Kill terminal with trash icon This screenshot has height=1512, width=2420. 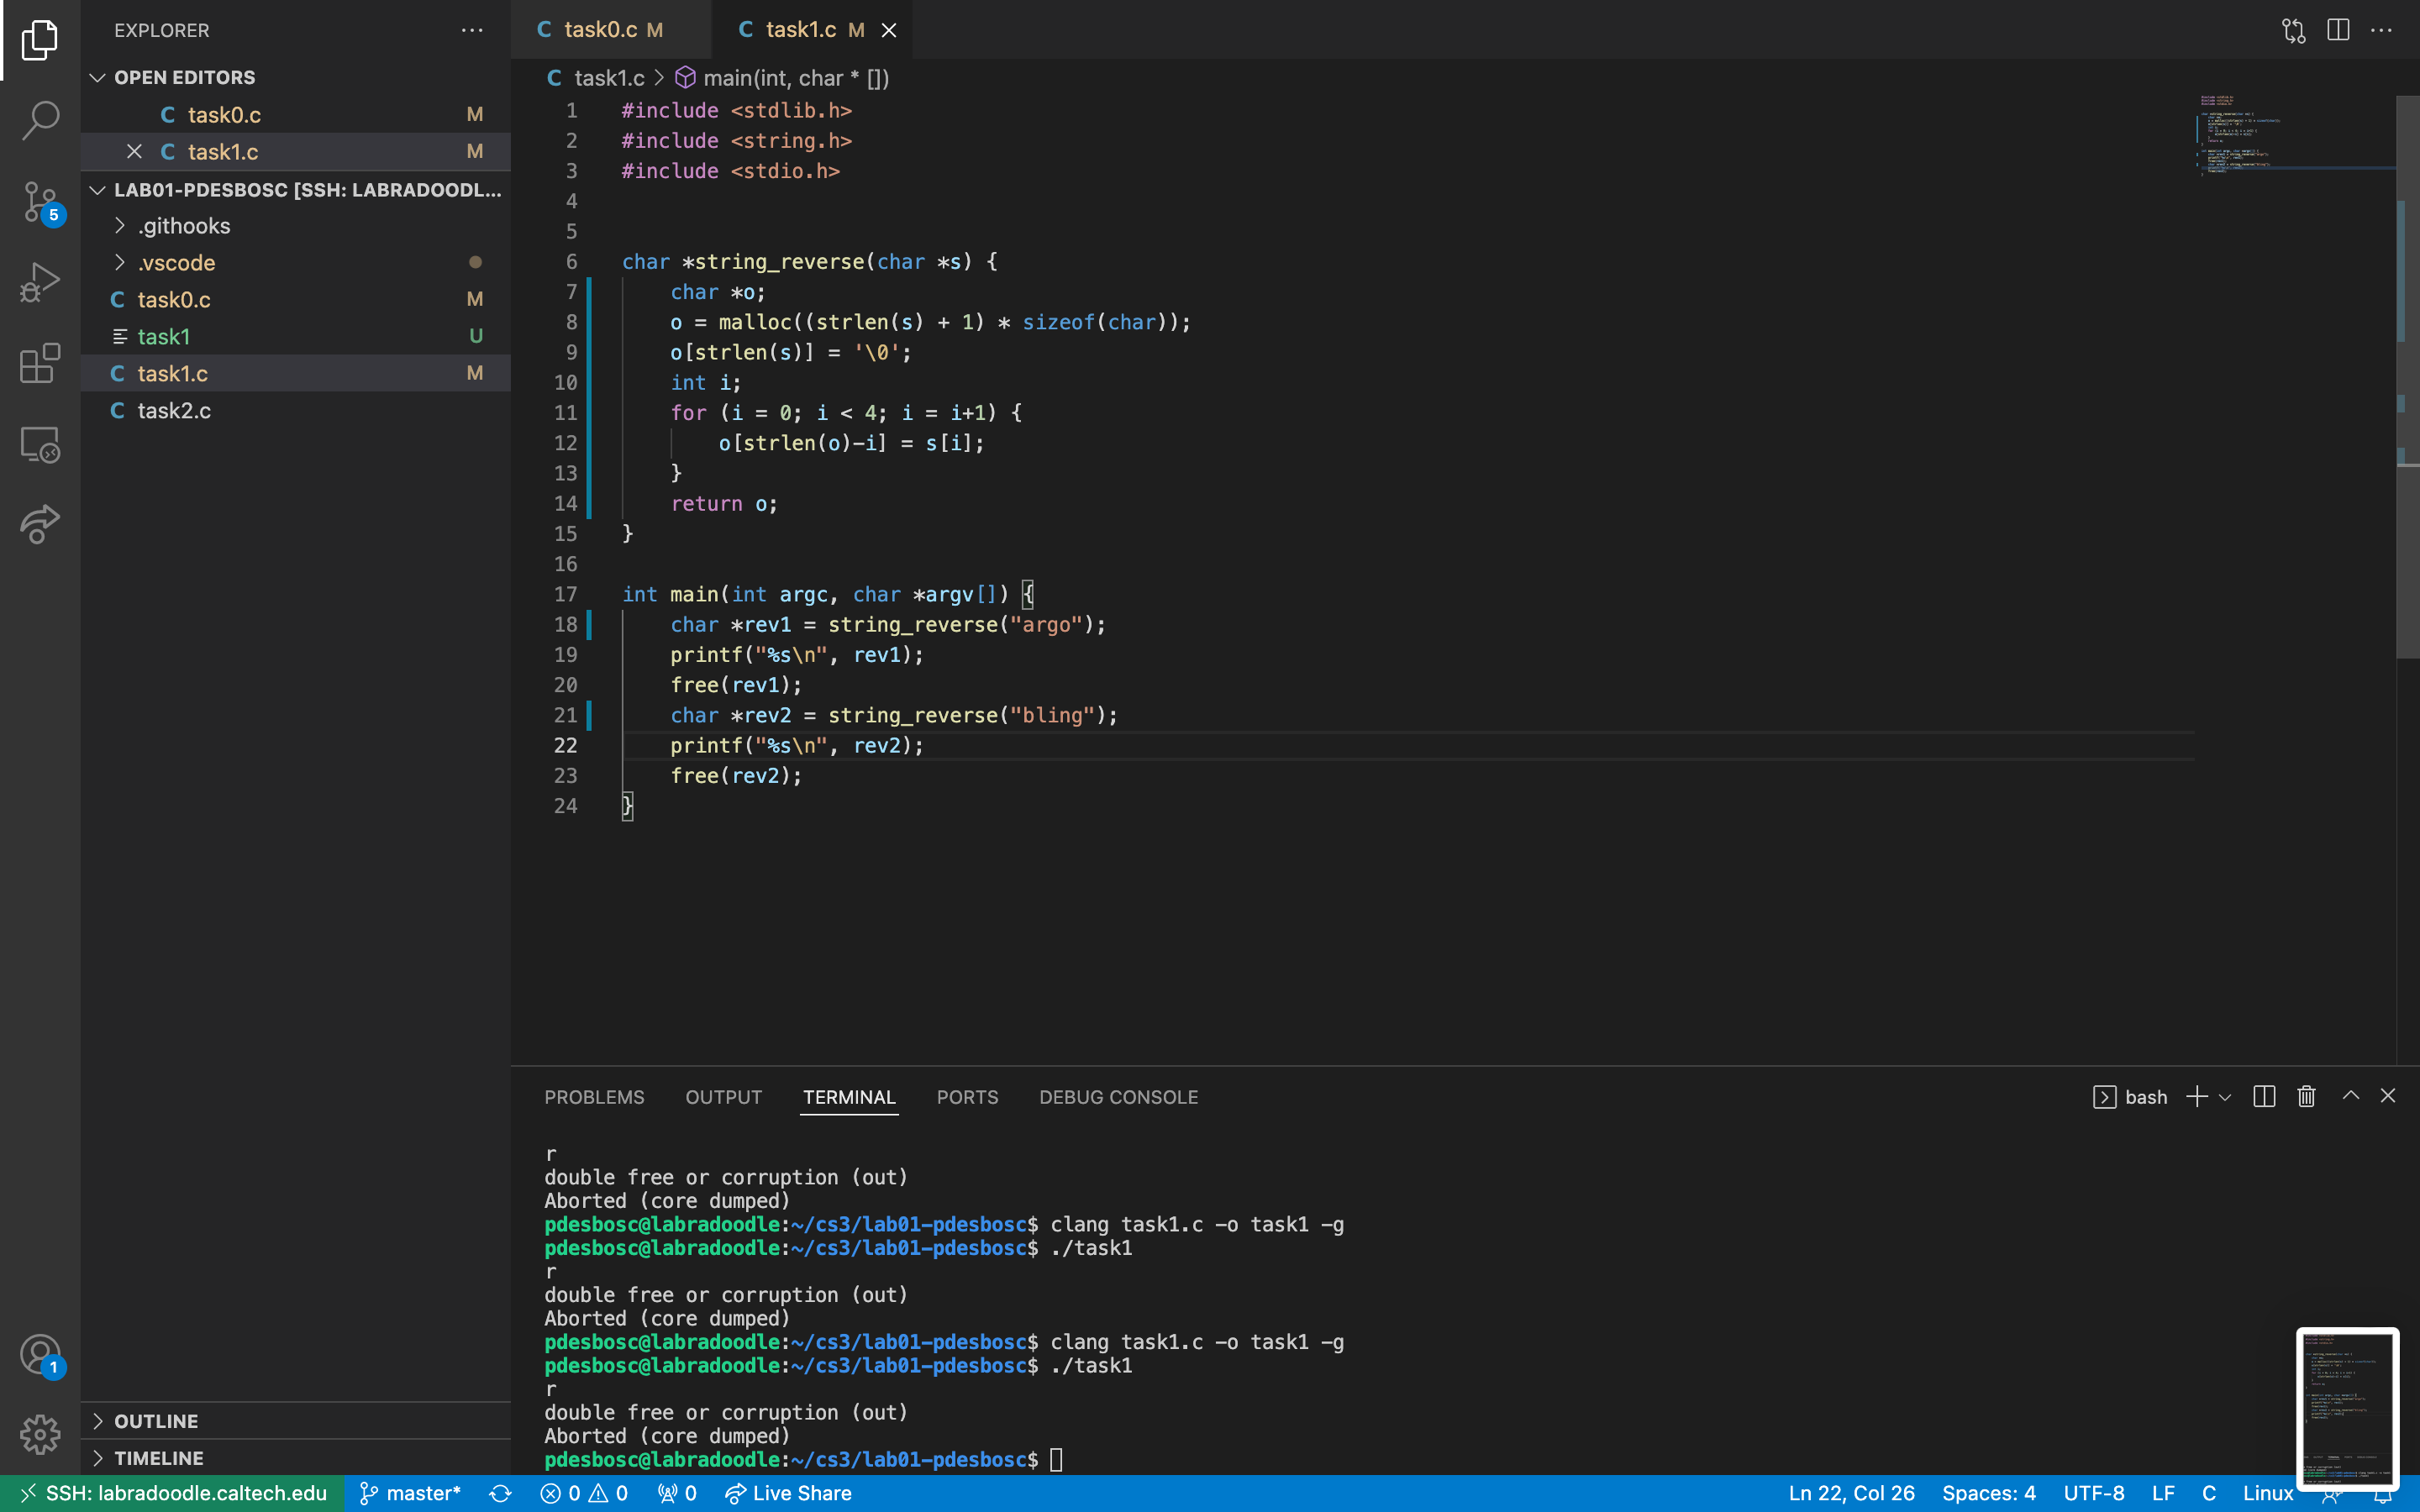(x=2306, y=1097)
